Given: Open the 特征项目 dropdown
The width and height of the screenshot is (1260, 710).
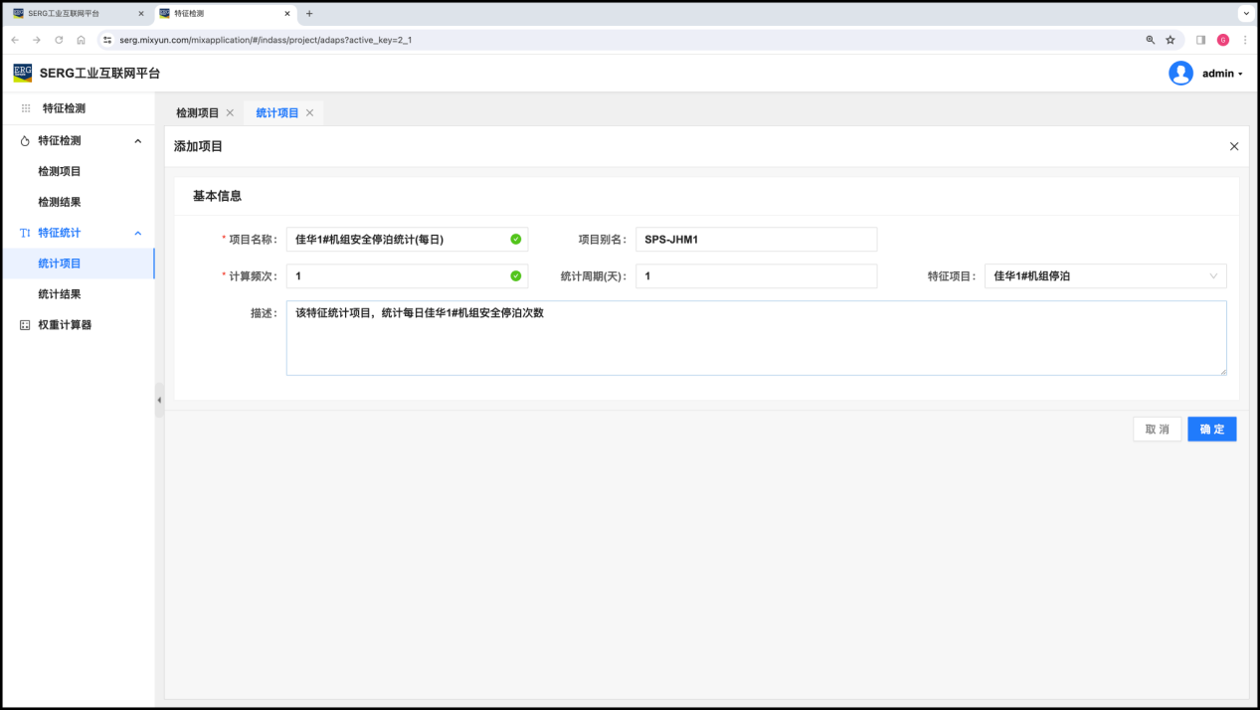Looking at the screenshot, I should click(1105, 276).
